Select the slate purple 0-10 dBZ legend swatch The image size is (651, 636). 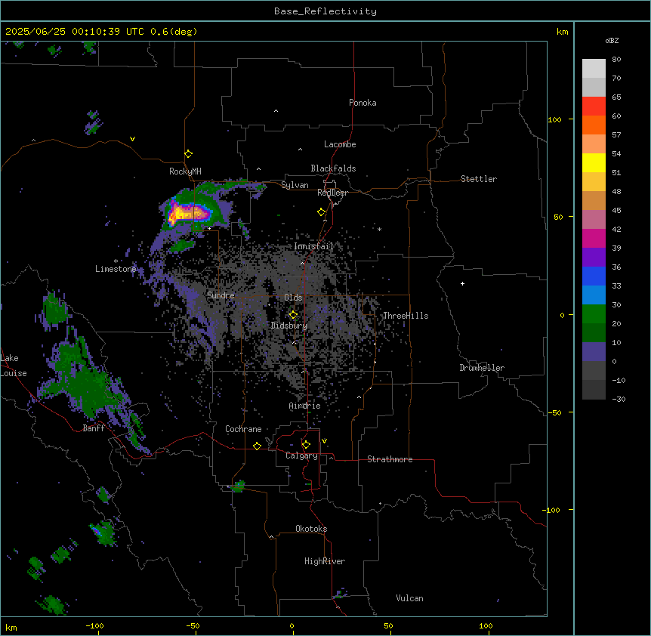594,352
